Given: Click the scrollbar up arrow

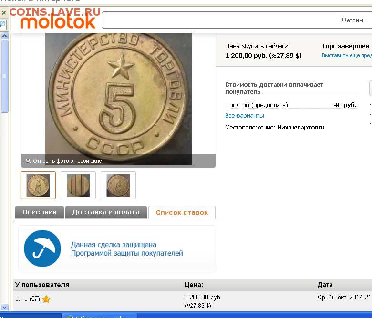Looking at the screenshot, I should pos(4,36).
